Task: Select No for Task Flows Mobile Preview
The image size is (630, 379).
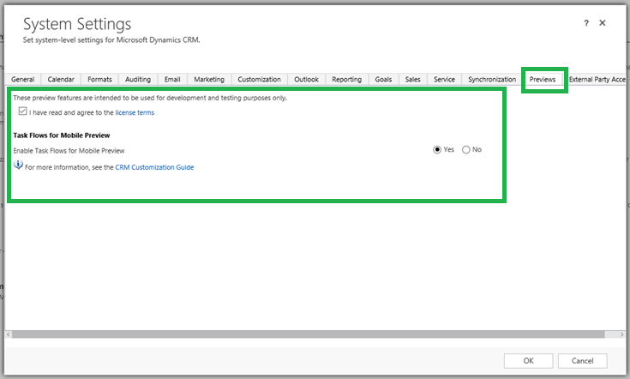Action: (466, 149)
